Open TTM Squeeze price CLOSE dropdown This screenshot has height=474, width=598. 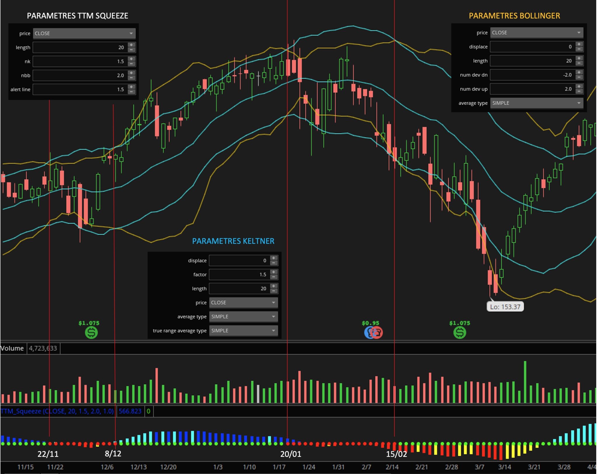click(x=84, y=33)
